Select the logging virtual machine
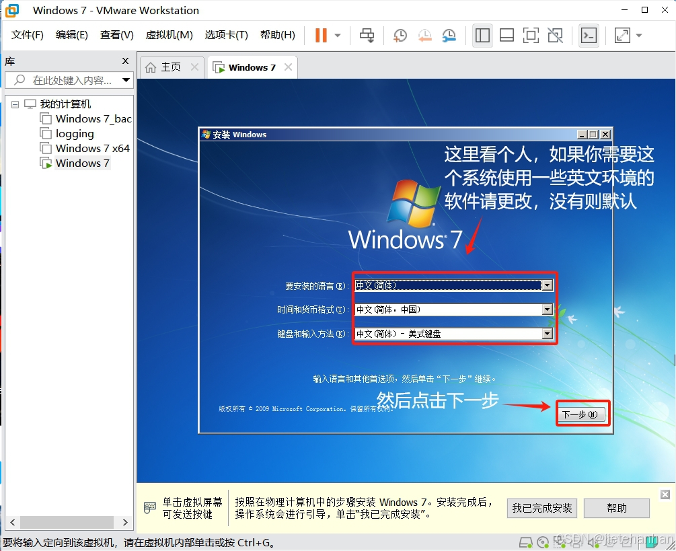Viewport: 676px width, 551px height. tap(75, 134)
